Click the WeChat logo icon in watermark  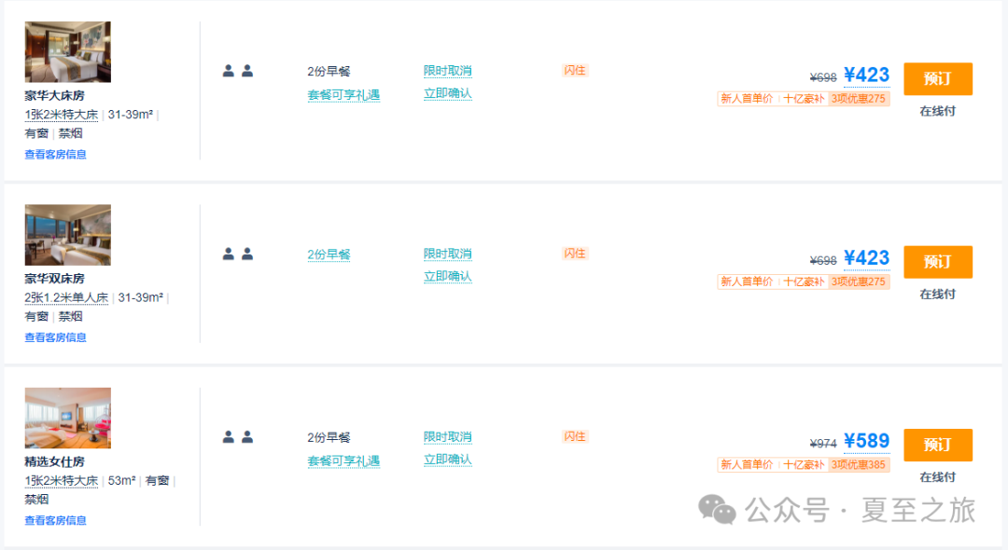pyautogui.click(x=718, y=509)
